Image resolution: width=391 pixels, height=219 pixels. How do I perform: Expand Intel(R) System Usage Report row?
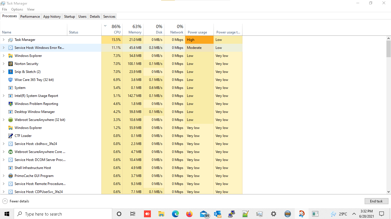click(3, 96)
